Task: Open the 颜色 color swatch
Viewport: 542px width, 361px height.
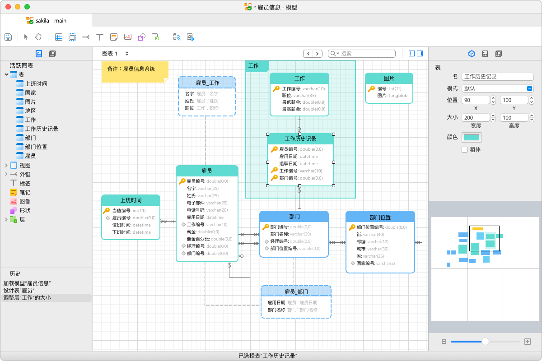Action: click(472, 137)
